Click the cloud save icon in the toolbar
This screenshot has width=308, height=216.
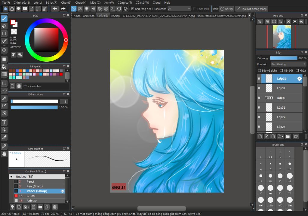click(5, 9)
